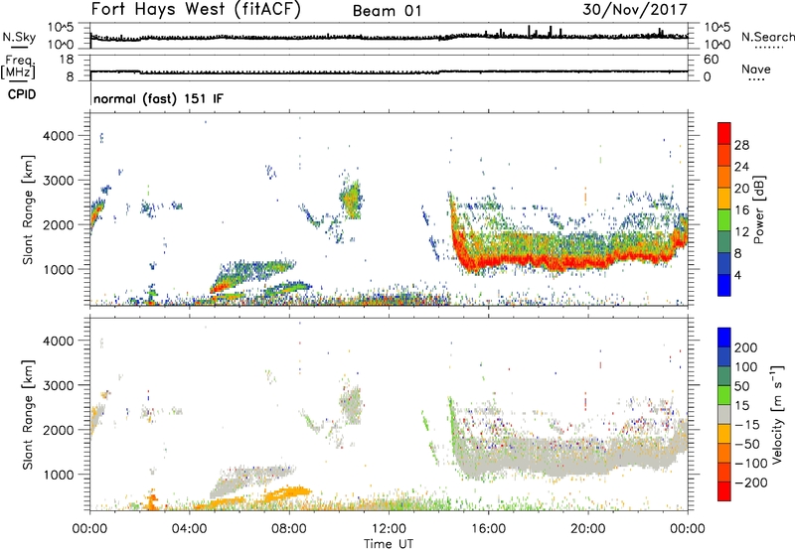Click the velocity panel 'Slant Range [km]' label
Image resolution: width=795 pixels, height=550 pixels.
point(28,414)
